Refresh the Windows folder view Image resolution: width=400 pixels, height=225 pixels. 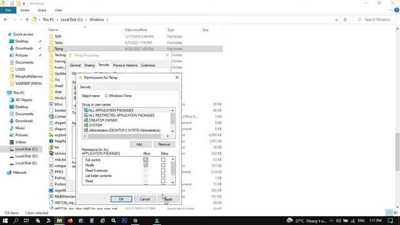click(345, 19)
